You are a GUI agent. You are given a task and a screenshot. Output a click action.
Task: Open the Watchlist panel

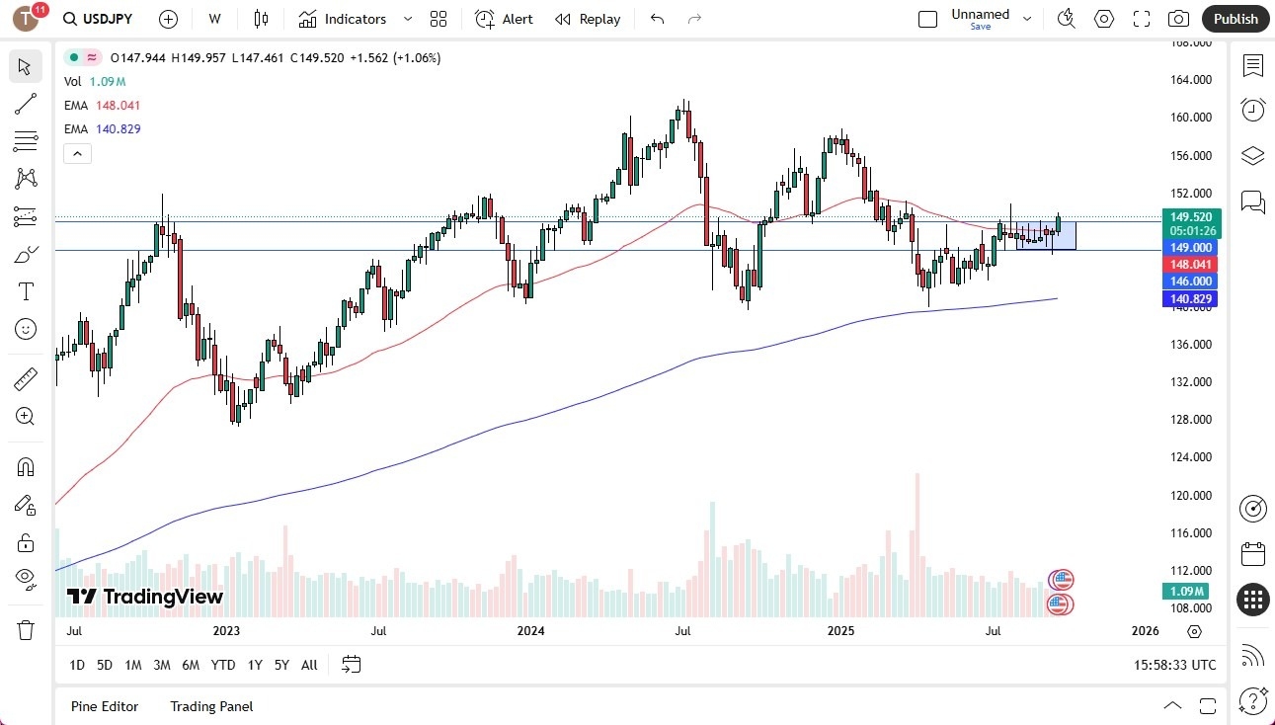(1252, 66)
